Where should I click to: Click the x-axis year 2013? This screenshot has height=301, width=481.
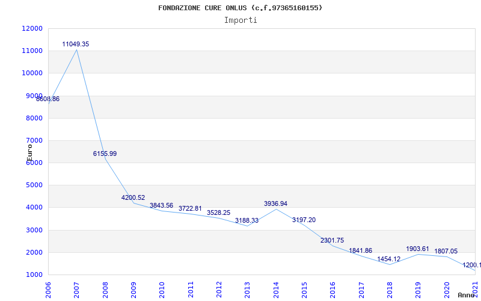click(x=248, y=290)
